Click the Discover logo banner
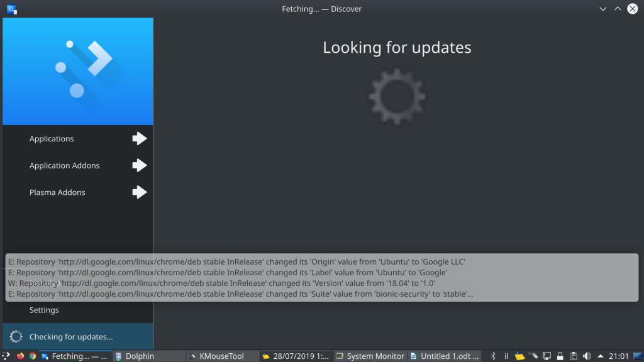 point(78,71)
